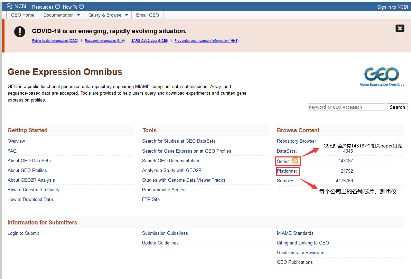Click the Search button
Image resolution: width=411 pixels, height=279 pixels.
[x=397, y=107]
